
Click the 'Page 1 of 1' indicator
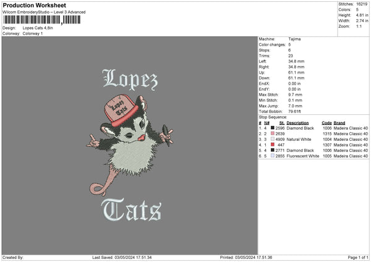click(358, 258)
